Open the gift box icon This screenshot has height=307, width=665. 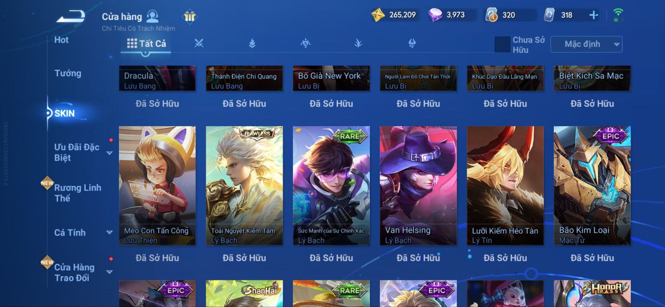(x=190, y=17)
